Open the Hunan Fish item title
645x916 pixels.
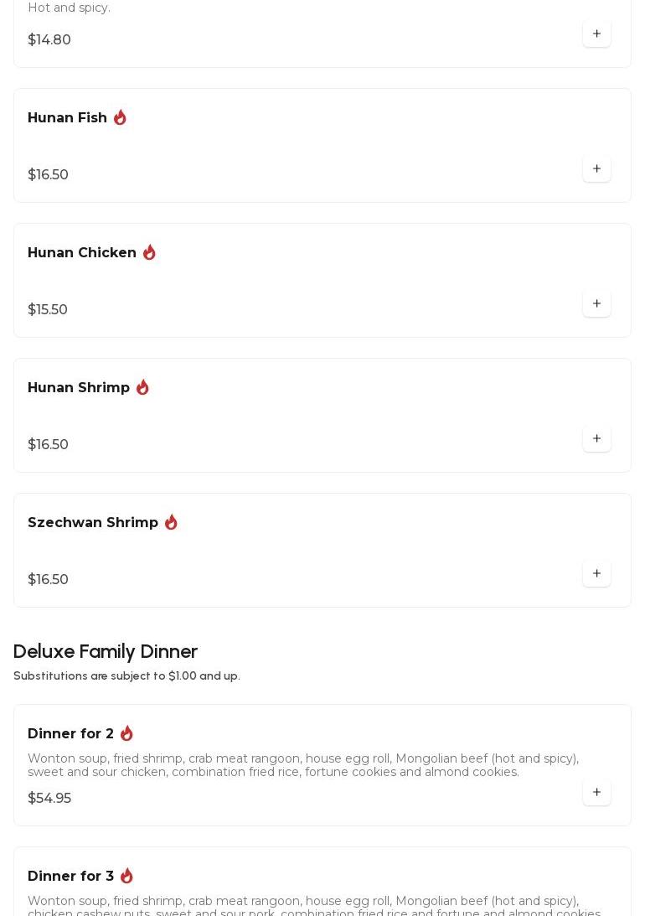click(67, 118)
